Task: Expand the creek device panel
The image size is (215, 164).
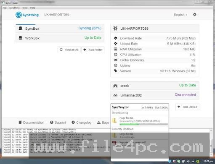Action: coord(155,86)
